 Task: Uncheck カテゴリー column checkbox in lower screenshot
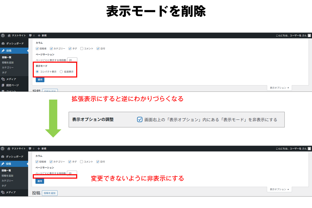(51, 161)
